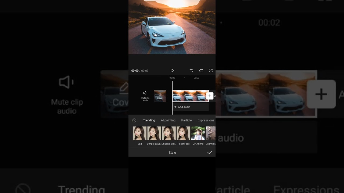Undo the last edit
This screenshot has height=193, width=344.
191,70
